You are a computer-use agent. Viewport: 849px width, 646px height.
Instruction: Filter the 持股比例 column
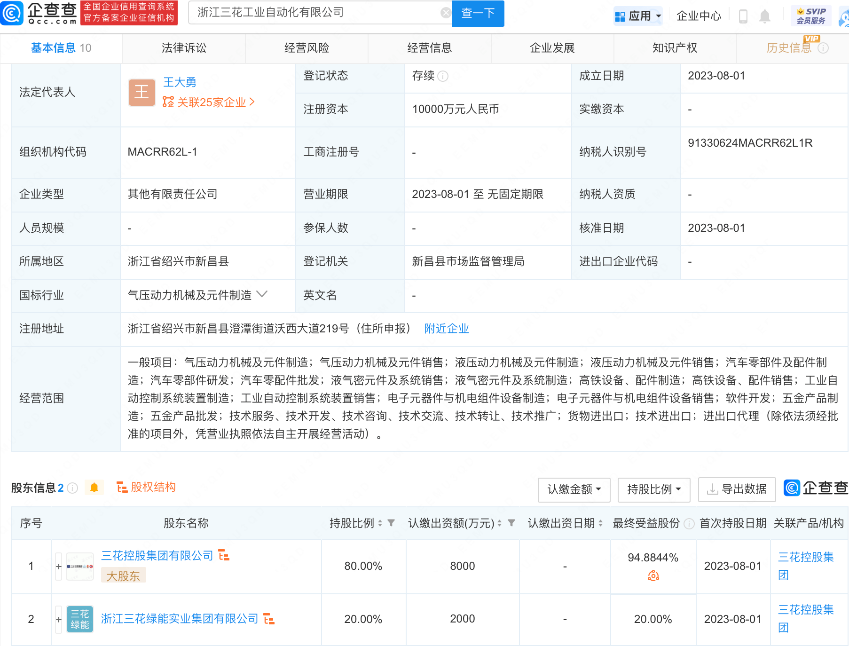pos(391,523)
